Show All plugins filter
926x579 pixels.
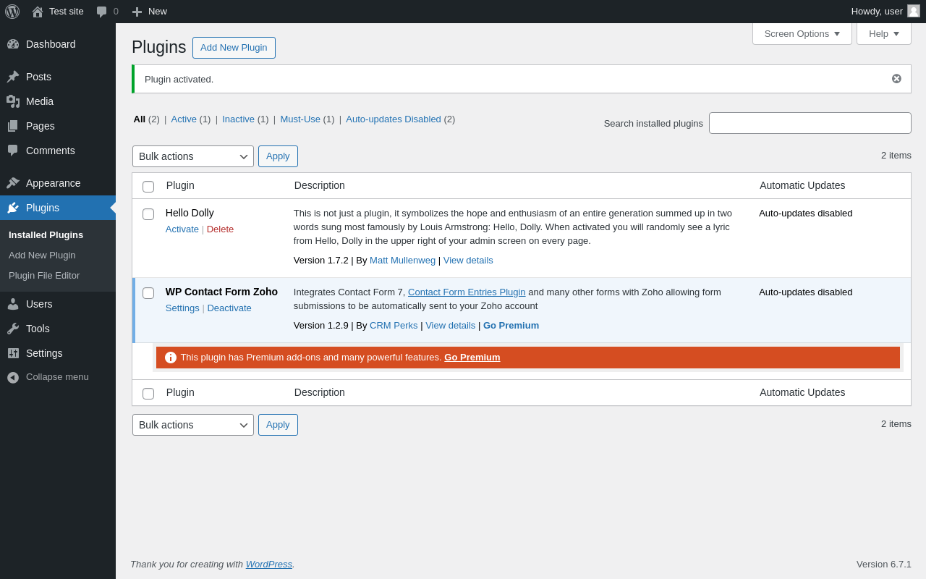click(x=140, y=119)
